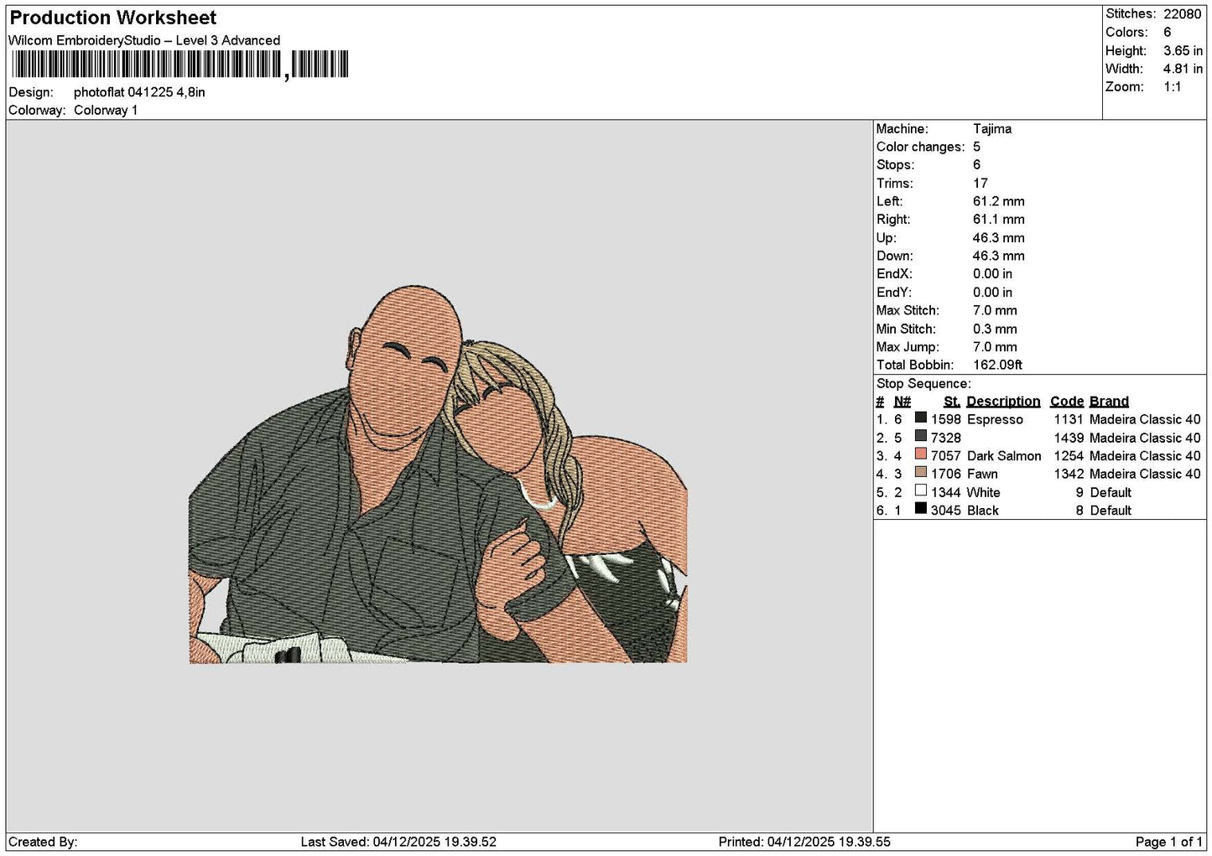Click the Espresso color swatch
The image size is (1212, 856).
coord(921,418)
